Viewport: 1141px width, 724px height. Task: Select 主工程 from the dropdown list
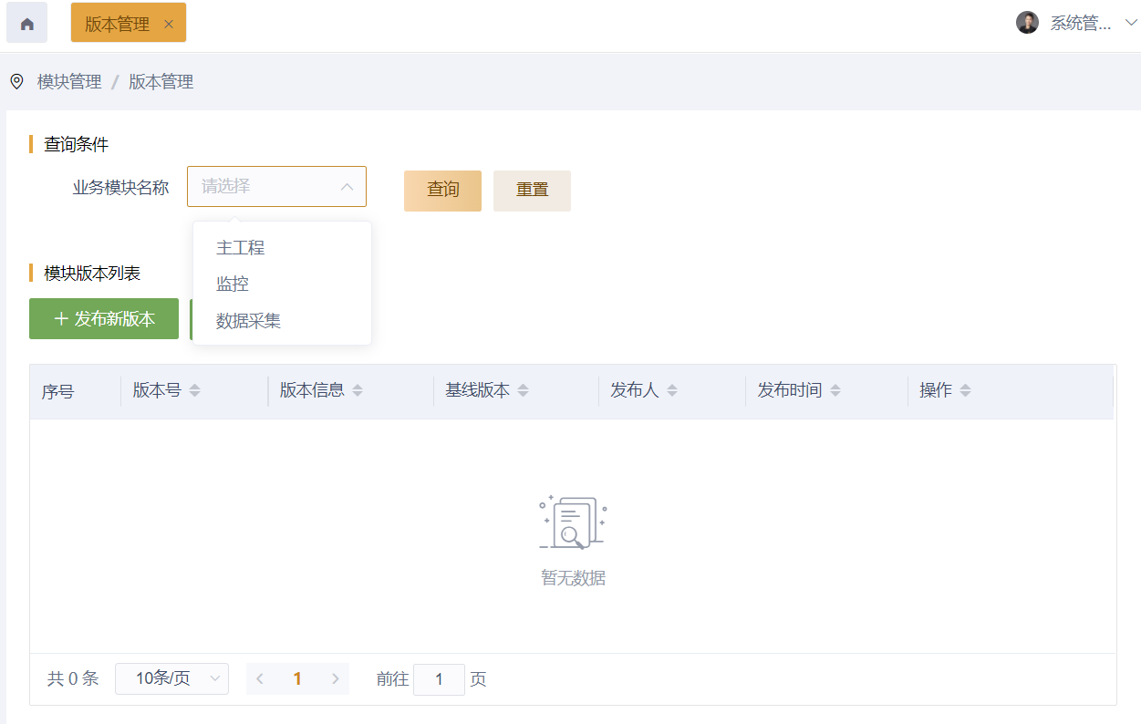tap(241, 247)
